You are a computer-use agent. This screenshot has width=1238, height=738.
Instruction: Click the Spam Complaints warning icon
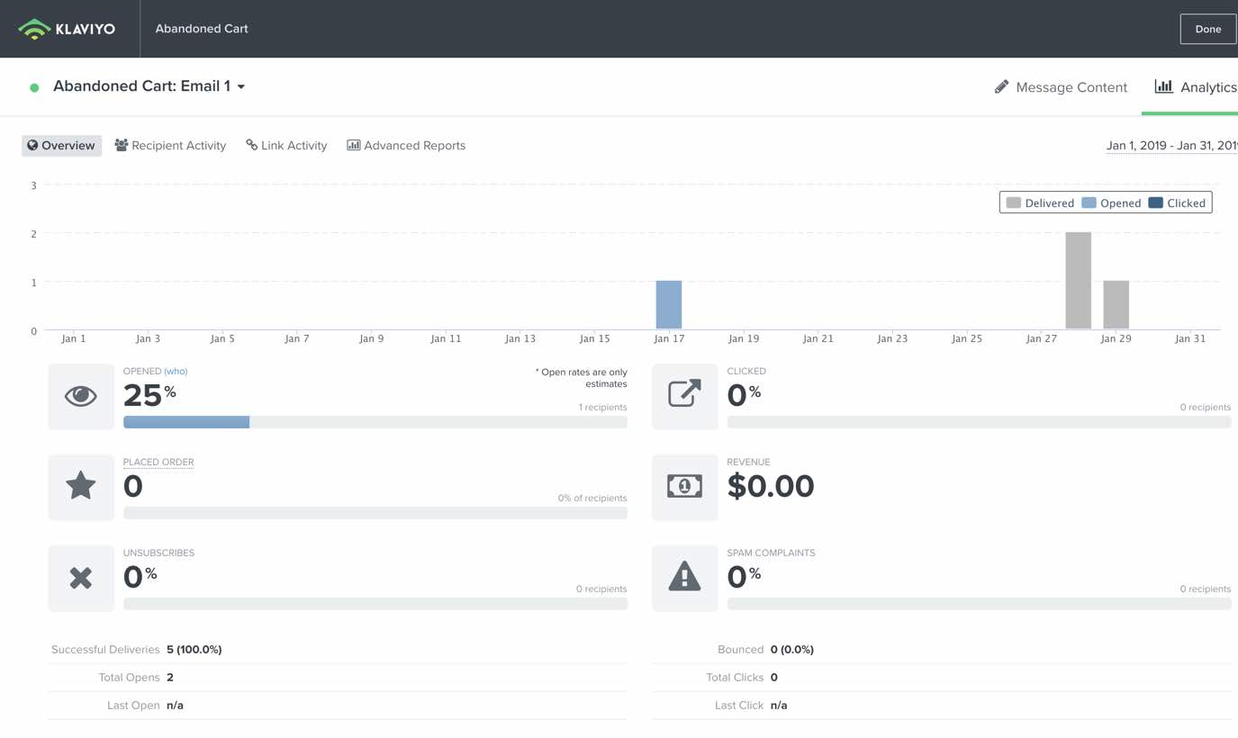(x=684, y=578)
